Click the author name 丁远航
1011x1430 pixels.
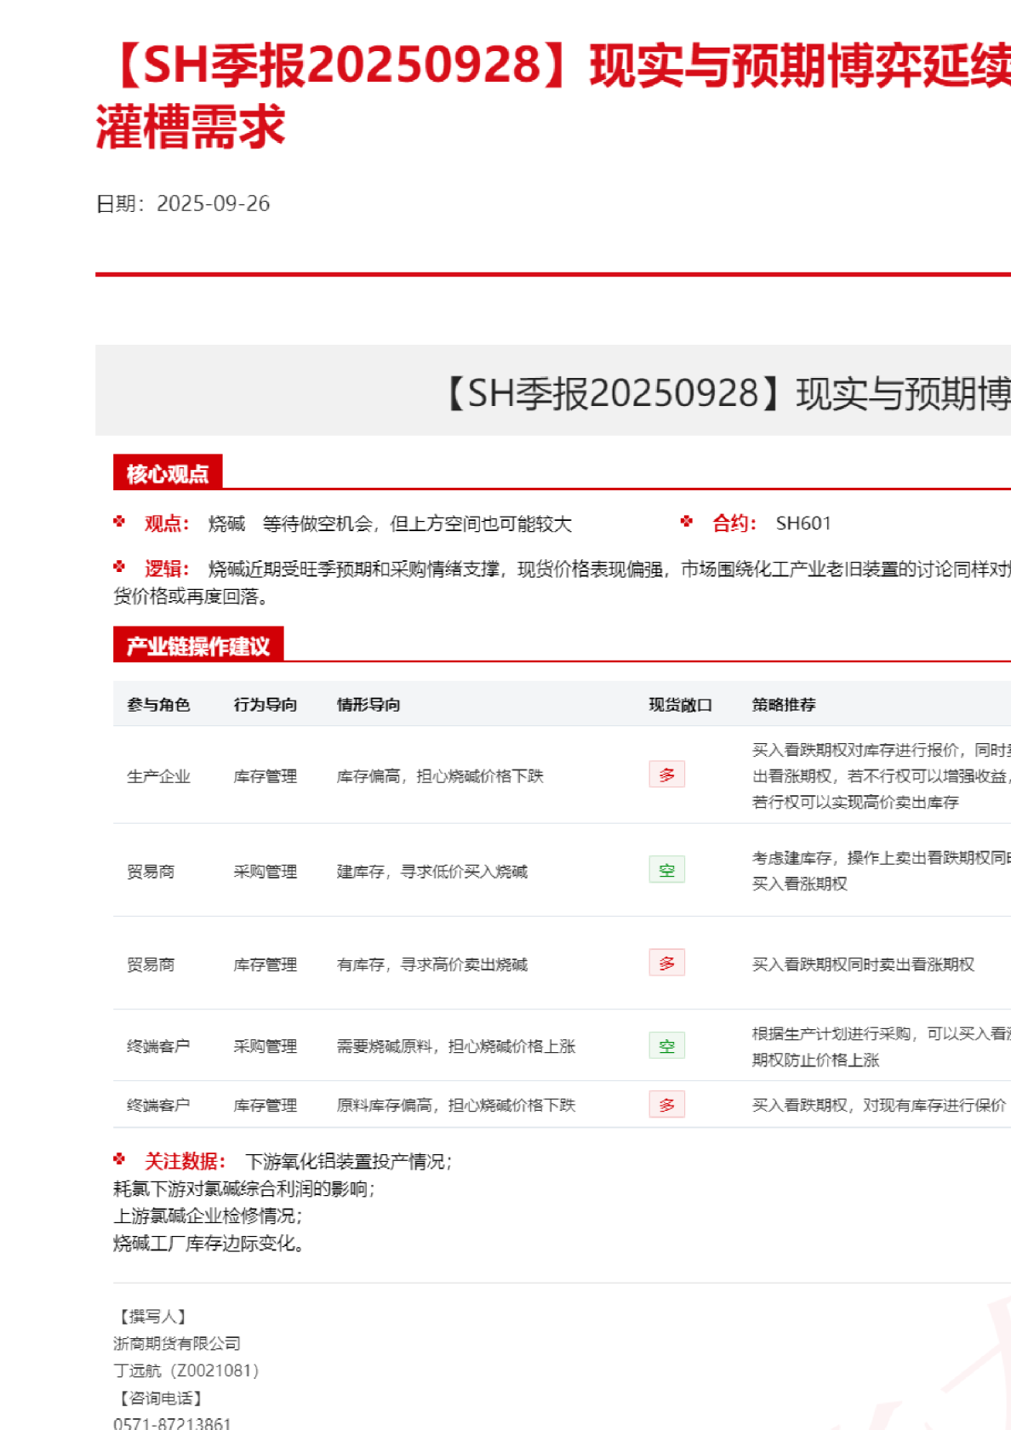tap(137, 1370)
